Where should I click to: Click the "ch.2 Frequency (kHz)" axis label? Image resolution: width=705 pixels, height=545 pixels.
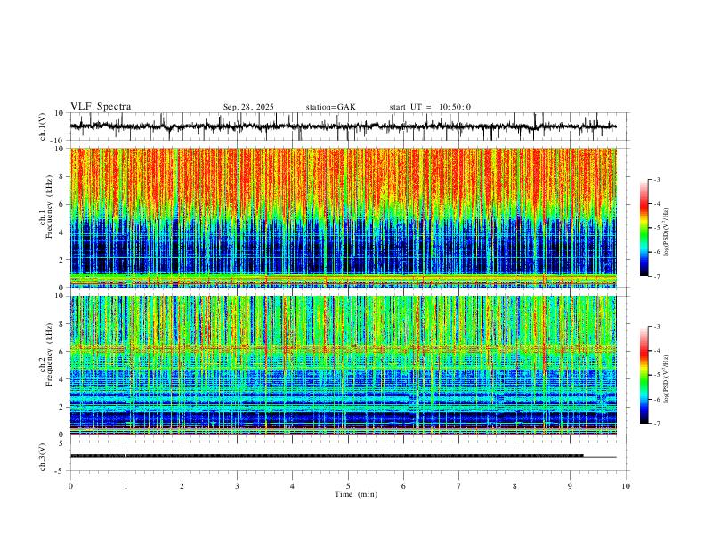(46, 354)
